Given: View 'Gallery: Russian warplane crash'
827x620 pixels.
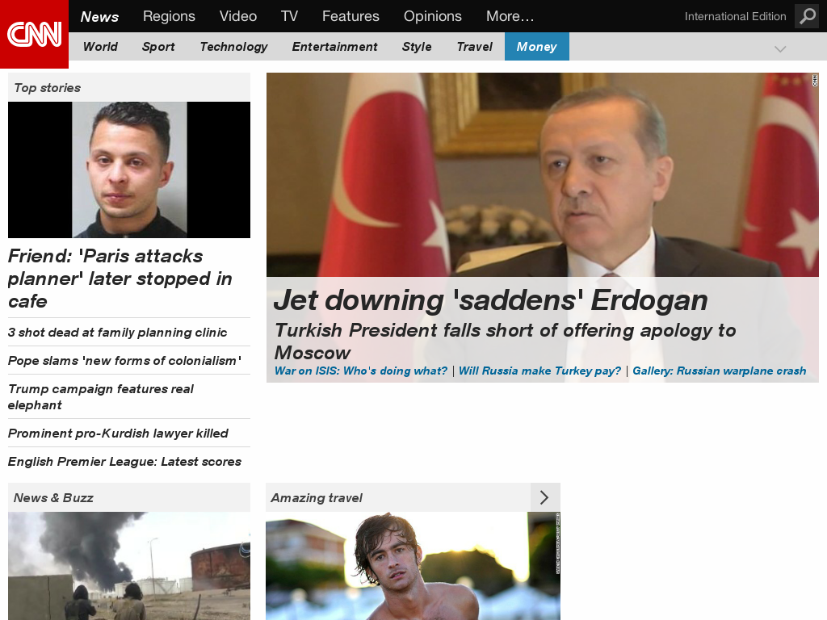Looking at the screenshot, I should click(719, 371).
